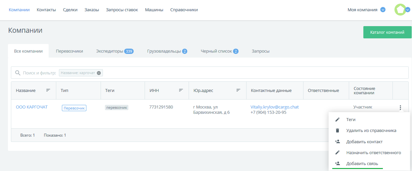Click the Показано: 1 counter
Screen dimensions: 412x171
(x=55, y=135)
